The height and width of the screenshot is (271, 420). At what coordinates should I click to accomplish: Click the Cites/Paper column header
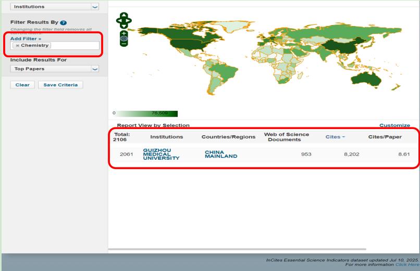(x=385, y=137)
